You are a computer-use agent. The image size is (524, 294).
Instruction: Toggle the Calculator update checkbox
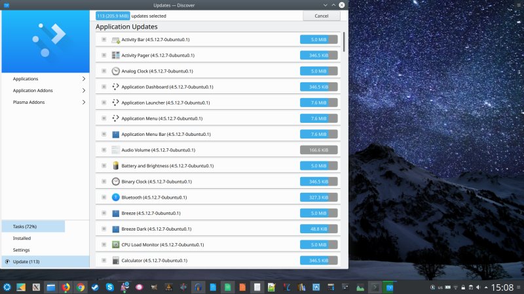(104, 260)
